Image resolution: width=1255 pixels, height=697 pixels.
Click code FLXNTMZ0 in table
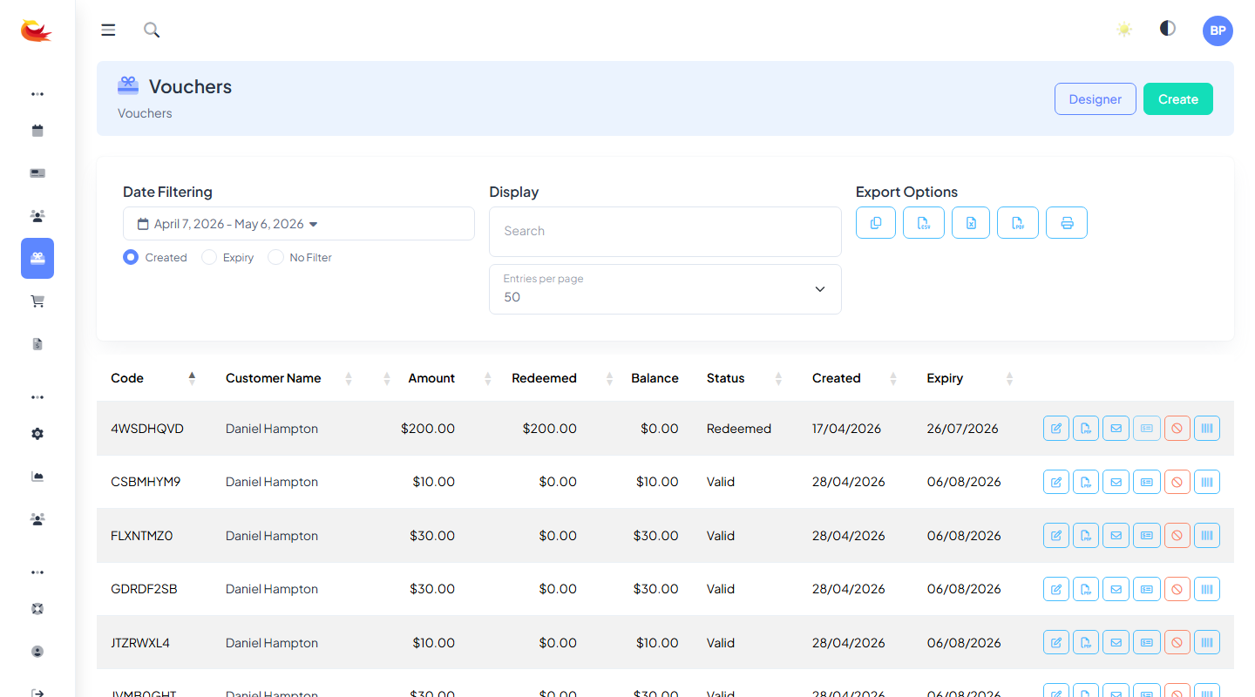point(142,536)
